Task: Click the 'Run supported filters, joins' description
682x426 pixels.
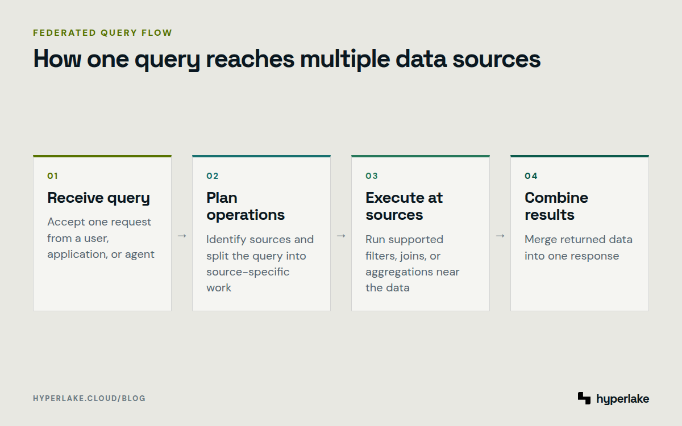Action: pos(413,264)
